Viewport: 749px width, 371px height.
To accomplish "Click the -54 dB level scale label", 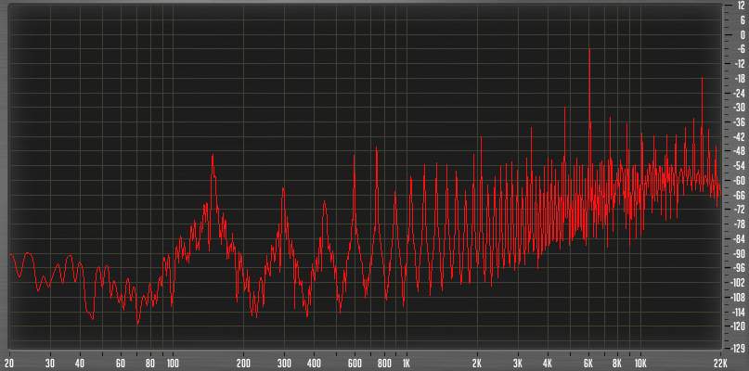I will (x=739, y=166).
